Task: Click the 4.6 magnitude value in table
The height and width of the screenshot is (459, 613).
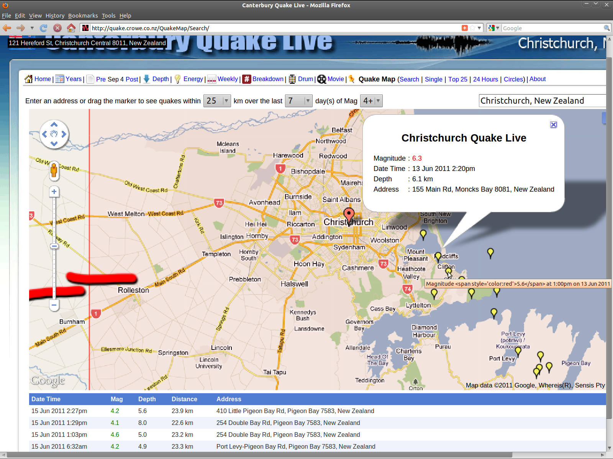Action: coord(115,435)
